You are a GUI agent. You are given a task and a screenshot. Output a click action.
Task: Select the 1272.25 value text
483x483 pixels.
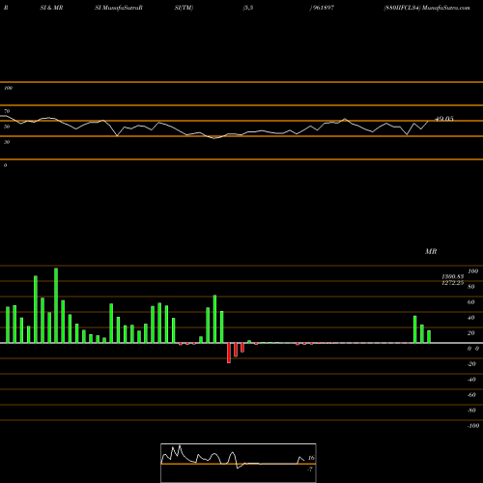click(453, 282)
